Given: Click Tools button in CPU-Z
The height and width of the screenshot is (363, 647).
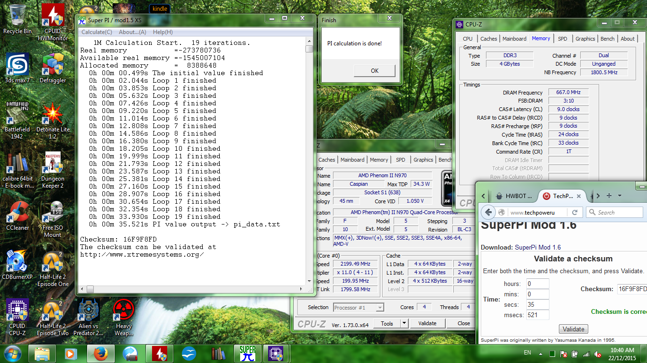Looking at the screenshot, I should point(387,323).
